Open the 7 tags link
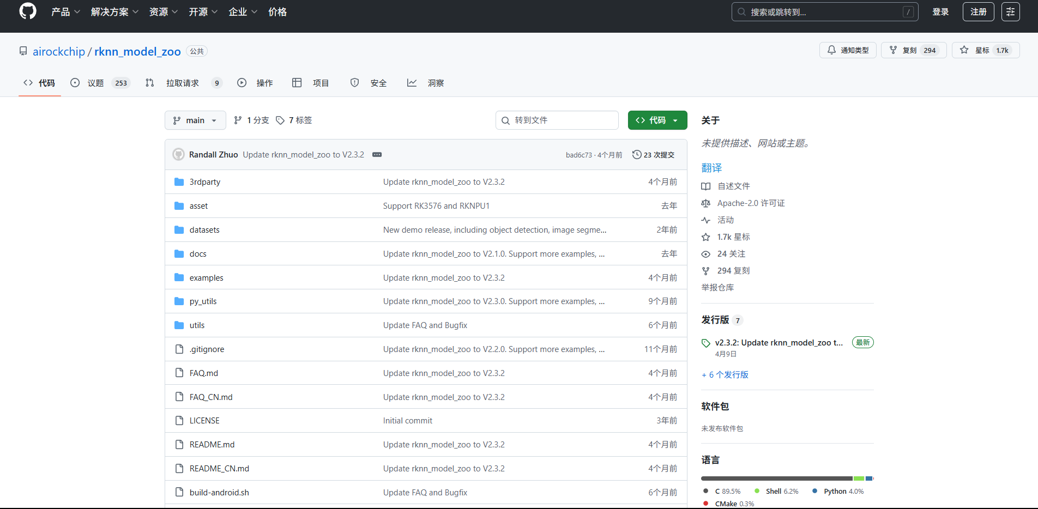Viewport: 1038px width, 509px height. pos(294,120)
